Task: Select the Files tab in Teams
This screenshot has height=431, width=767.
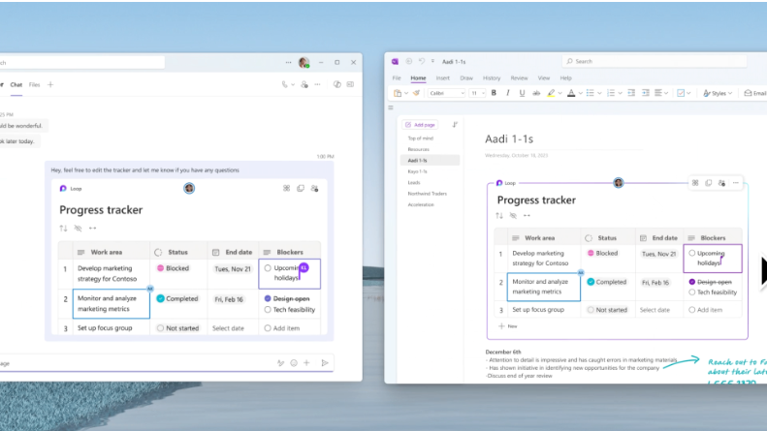Action: 34,85
